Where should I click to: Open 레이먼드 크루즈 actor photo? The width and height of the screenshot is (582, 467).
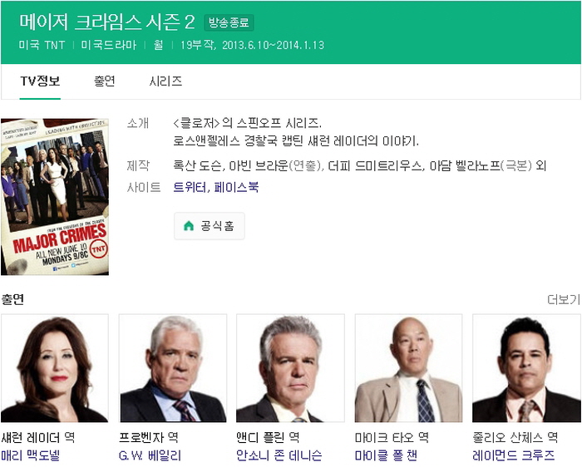point(526,368)
